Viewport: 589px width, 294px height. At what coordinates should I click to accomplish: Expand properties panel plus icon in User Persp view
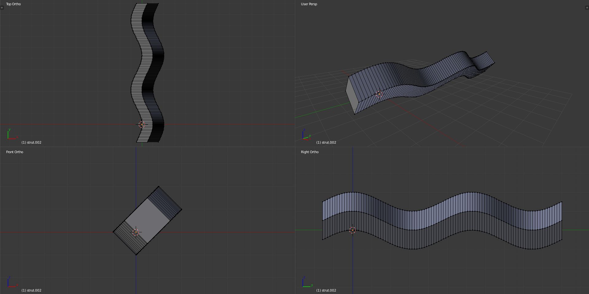[587, 8]
